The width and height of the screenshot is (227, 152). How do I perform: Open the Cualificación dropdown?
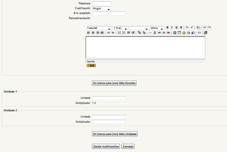(x=101, y=9)
